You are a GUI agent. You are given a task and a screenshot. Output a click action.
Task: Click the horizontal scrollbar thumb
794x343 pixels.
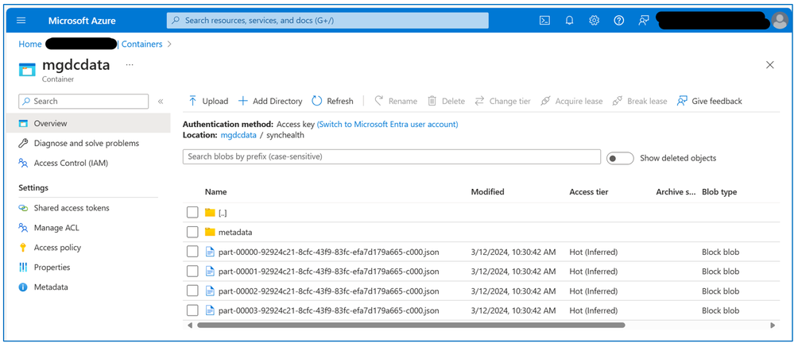click(411, 326)
